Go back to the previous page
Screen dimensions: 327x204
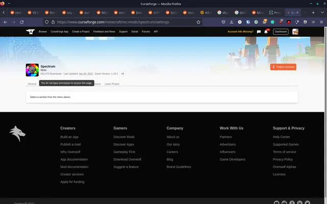coord(6,22)
